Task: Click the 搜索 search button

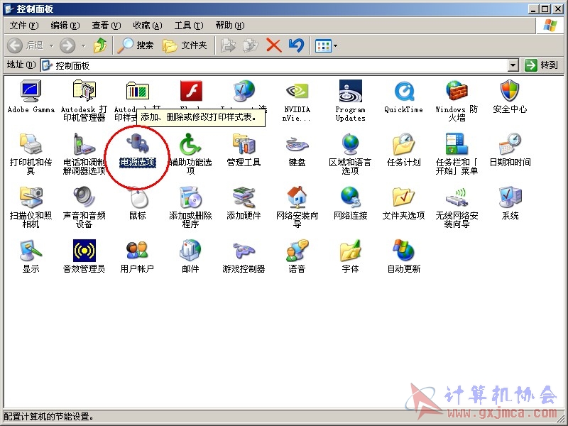Action: (x=136, y=45)
